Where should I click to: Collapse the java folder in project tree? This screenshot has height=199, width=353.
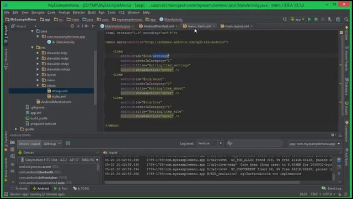(x=33, y=31)
